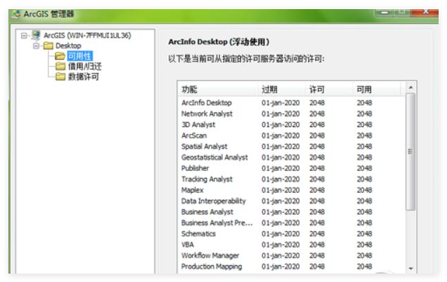Click the list scrollbar up arrow
This screenshot has width=447, height=282.
coord(411,87)
